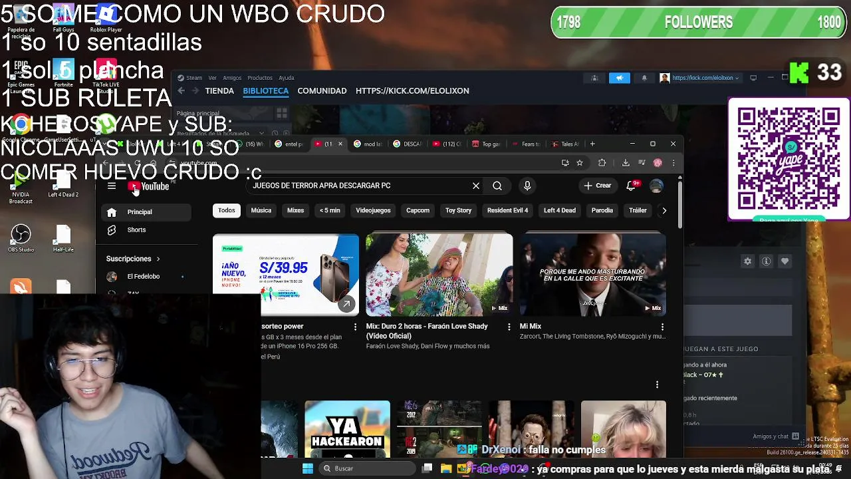
Task: Close the active YouTube Chrome tab
Action: point(340,144)
